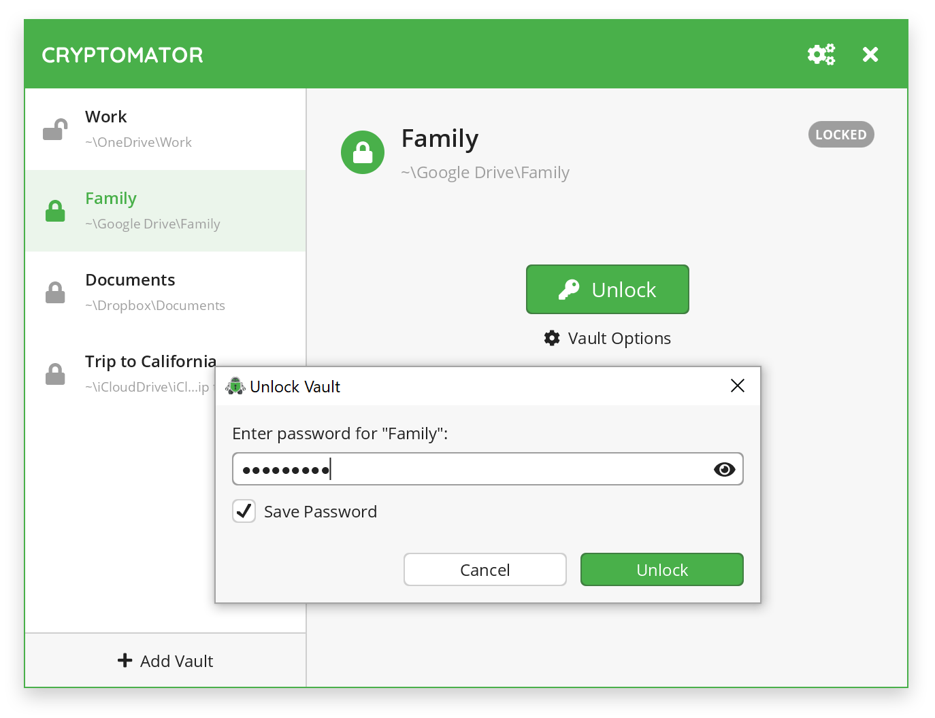This screenshot has height=718, width=935.
Task: Confirm with the dialog's Unlock button
Action: pyautogui.click(x=662, y=570)
